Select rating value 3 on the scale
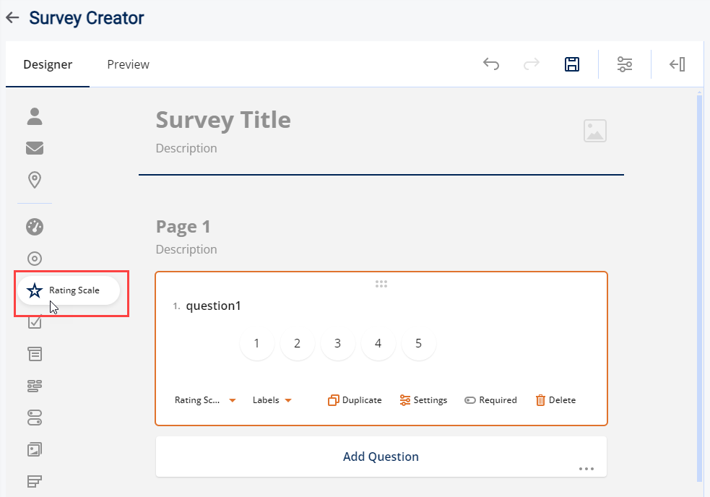 [337, 344]
